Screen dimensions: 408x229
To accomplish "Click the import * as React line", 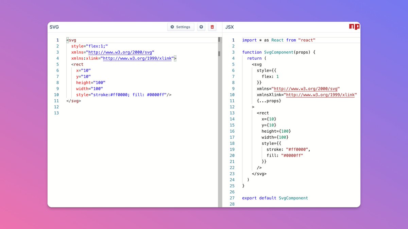I will click(279, 40).
